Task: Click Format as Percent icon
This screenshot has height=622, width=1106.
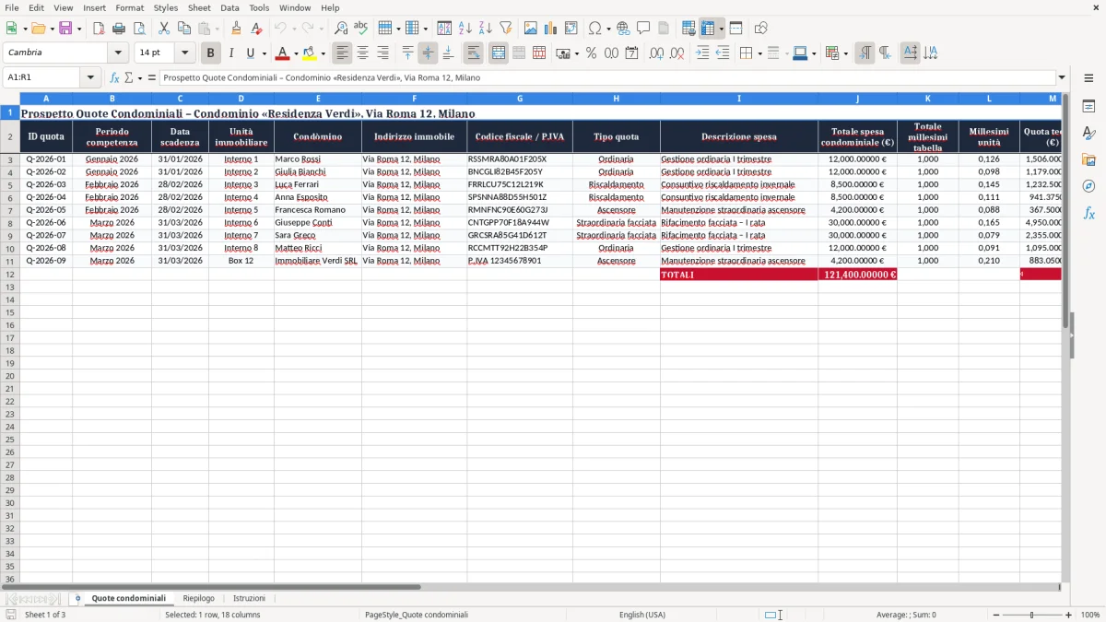Action: point(591,53)
